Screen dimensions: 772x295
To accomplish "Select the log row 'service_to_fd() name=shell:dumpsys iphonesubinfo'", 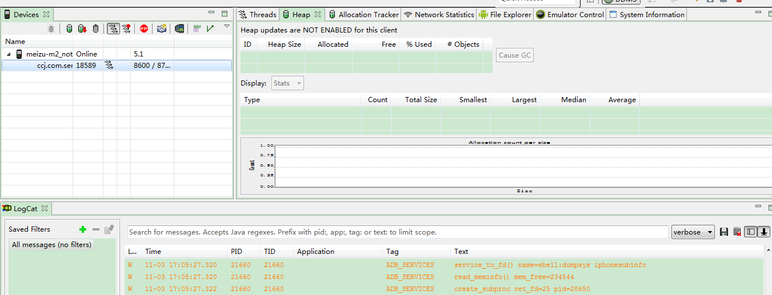I will click(444, 265).
